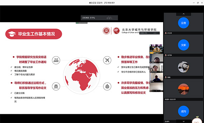Click the red college emblem beside university seal
This screenshot has width=204, height=123.
(116, 31)
